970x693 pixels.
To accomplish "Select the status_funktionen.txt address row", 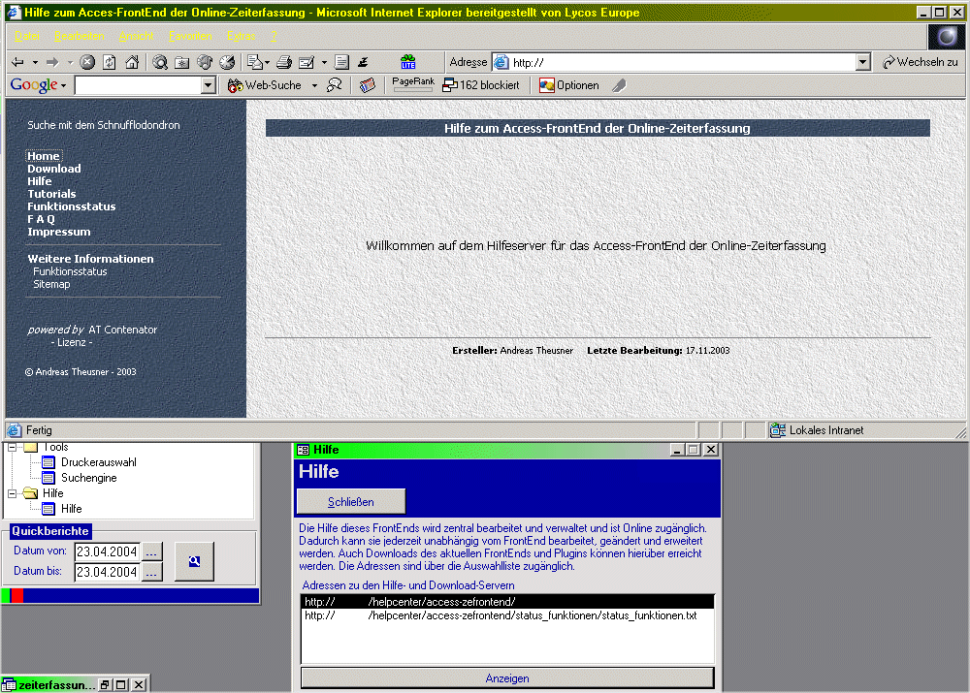I will (x=507, y=615).
